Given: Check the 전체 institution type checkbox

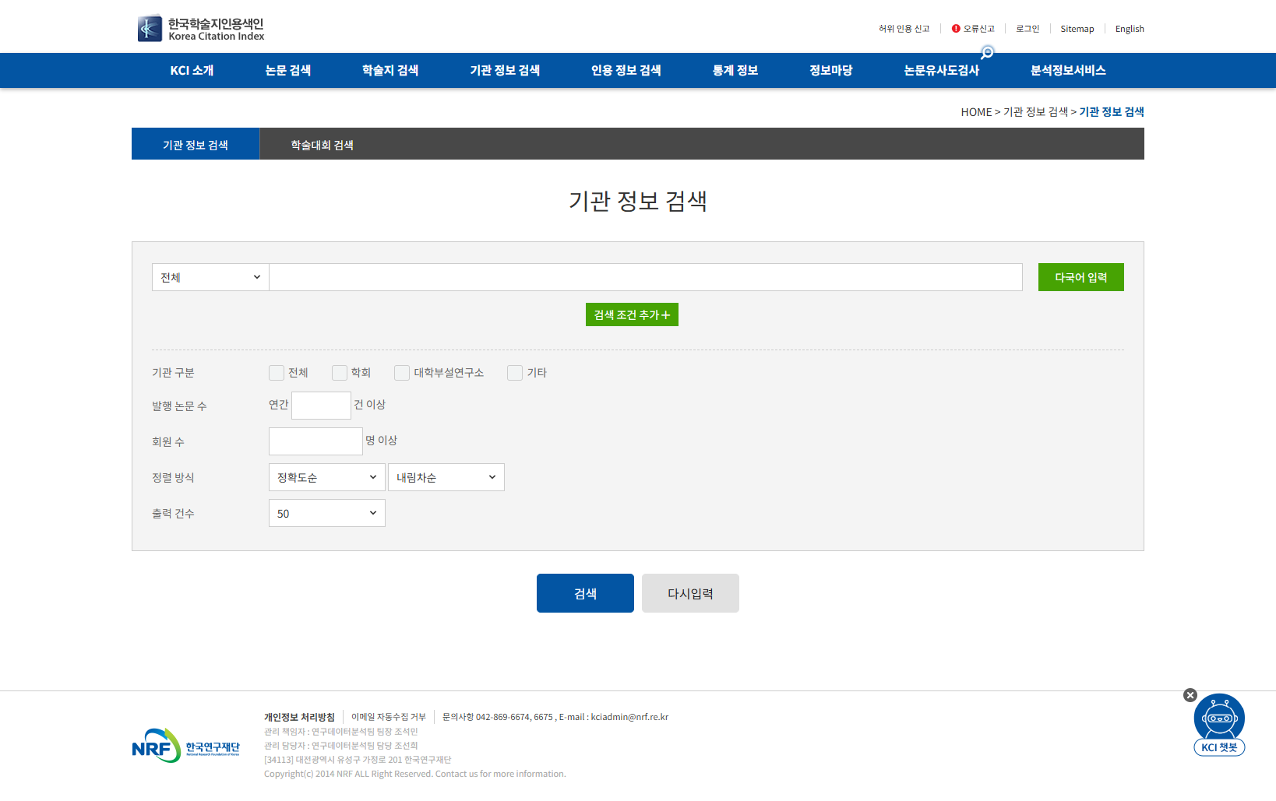Looking at the screenshot, I should pyautogui.click(x=277, y=373).
